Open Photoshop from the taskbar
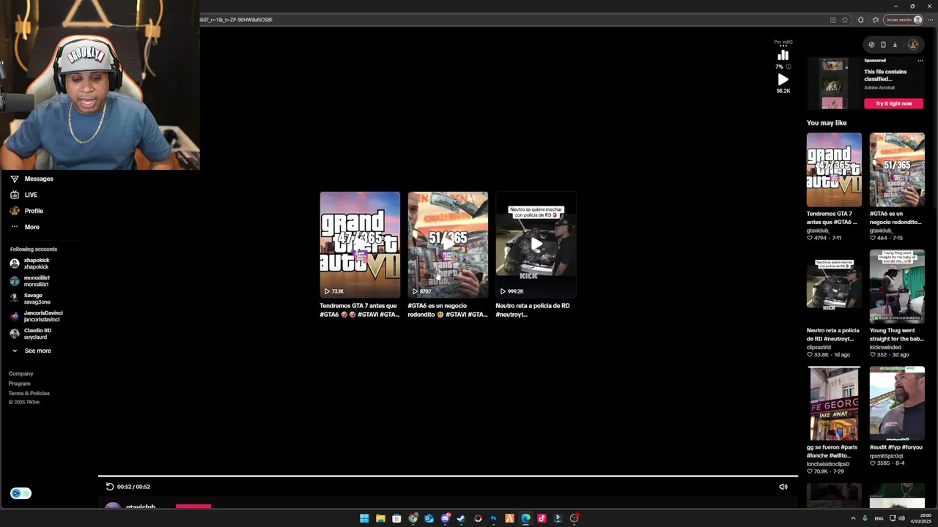Viewport: 938px width, 527px height. (x=493, y=518)
